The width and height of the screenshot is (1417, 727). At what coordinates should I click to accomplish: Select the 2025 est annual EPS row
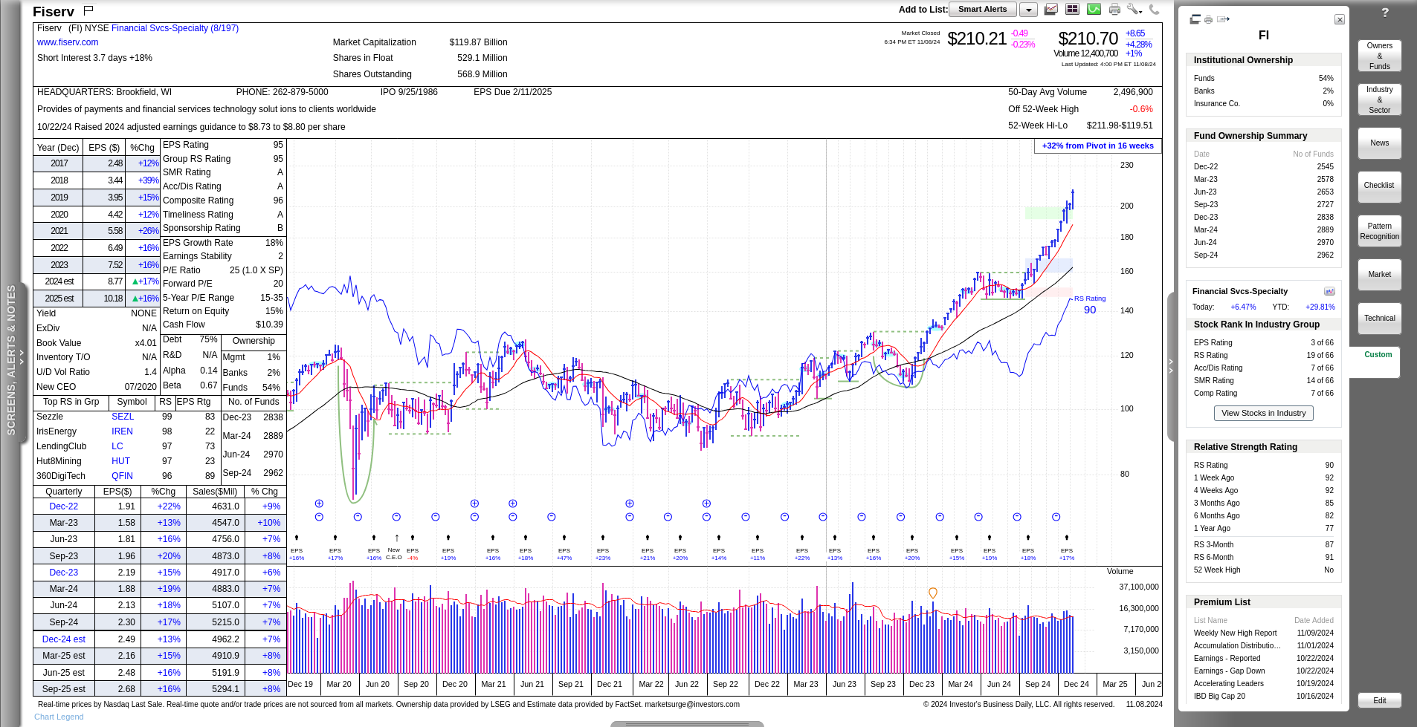(97, 299)
